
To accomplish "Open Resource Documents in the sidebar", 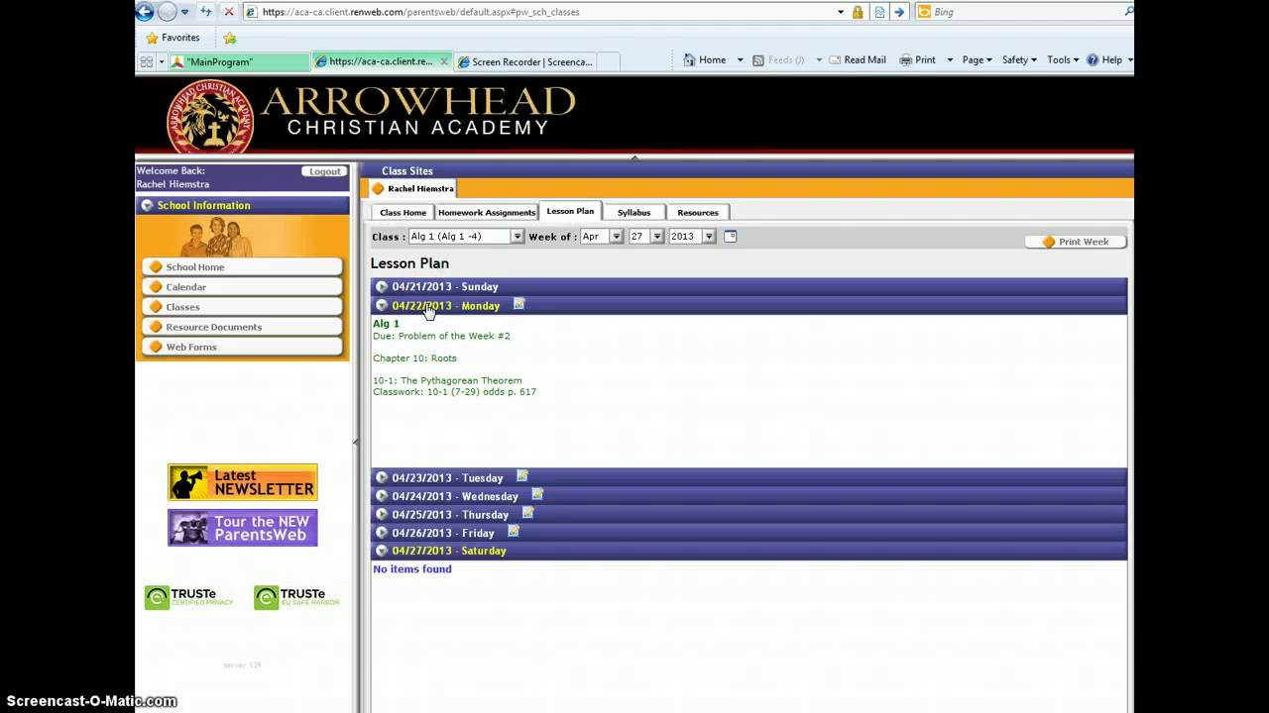I will (x=243, y=327).
